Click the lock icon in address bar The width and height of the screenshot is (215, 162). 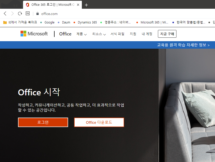tap(38, 13)
